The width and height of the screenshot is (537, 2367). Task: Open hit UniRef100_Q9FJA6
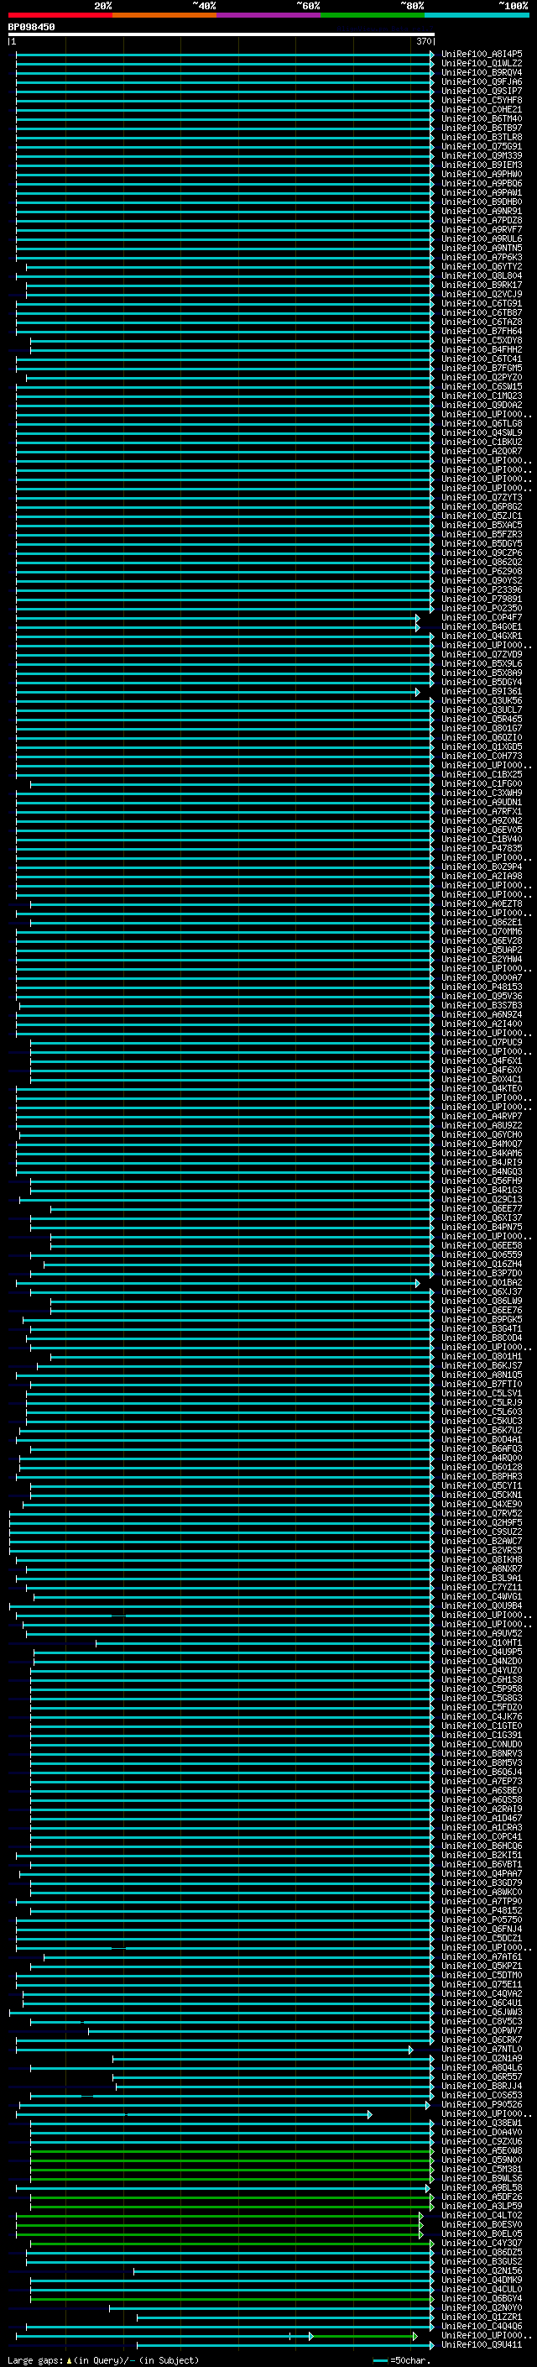(482, 81)
